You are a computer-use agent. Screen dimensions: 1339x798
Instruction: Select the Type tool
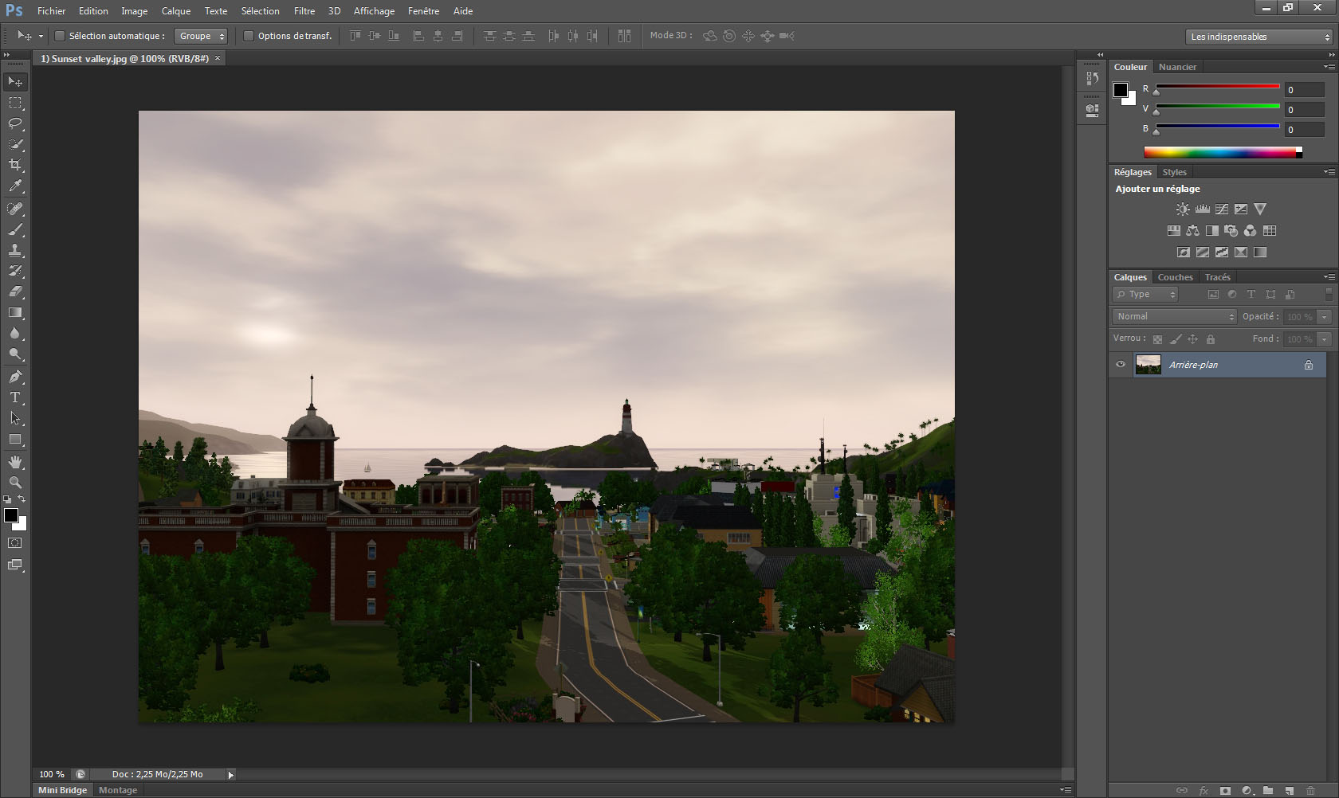pyautogui.click(x=15, y=397)
